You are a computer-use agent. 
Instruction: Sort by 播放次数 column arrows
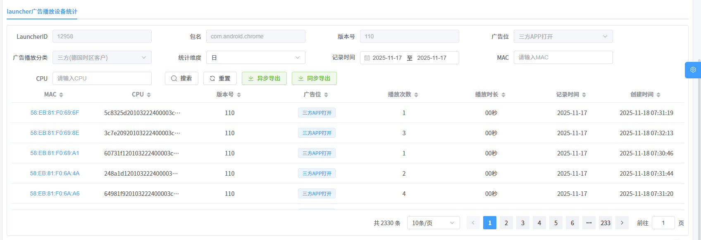click(x=416, y=95)
